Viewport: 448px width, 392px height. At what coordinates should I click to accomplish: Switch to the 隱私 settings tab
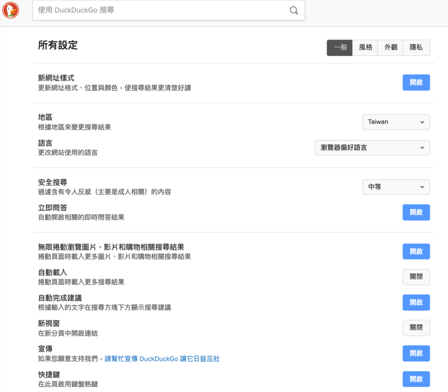pos(416,48)
